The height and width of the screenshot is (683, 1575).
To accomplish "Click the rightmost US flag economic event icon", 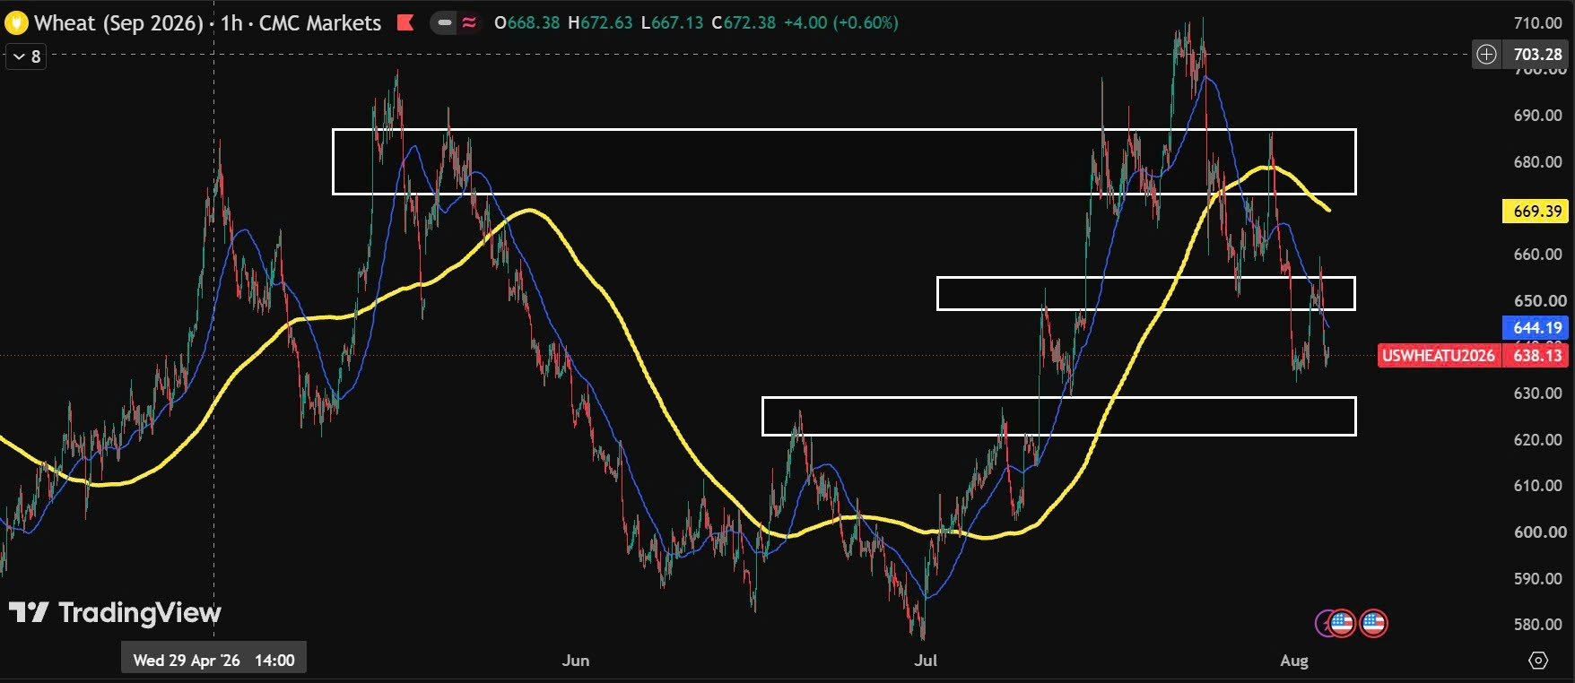I will (x=1373, y=623).
